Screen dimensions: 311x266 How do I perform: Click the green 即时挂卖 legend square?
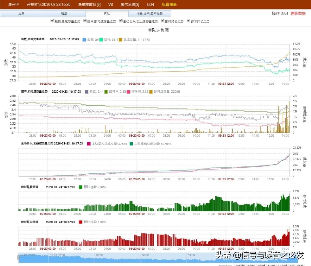pos(81,187)
